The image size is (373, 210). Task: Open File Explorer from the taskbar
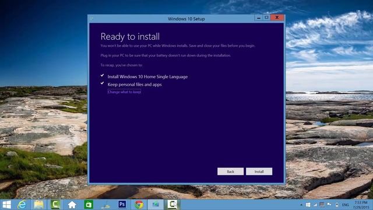tap(38, 205)
